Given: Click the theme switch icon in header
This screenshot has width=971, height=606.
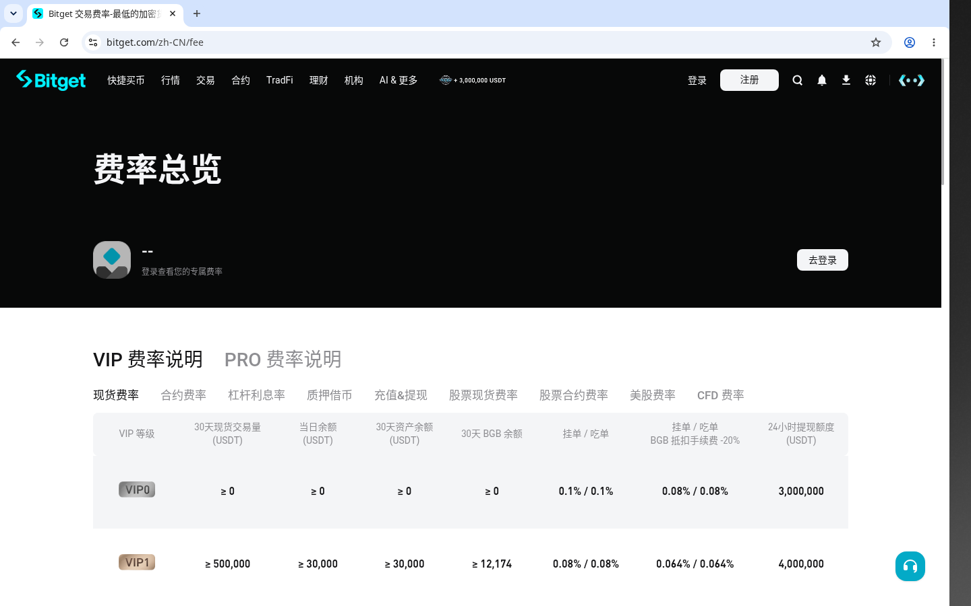Looking at the screenshot, I should click(x=912, y=80).
